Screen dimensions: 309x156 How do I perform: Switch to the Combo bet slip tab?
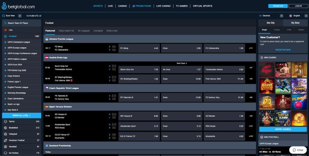point(277,30)
